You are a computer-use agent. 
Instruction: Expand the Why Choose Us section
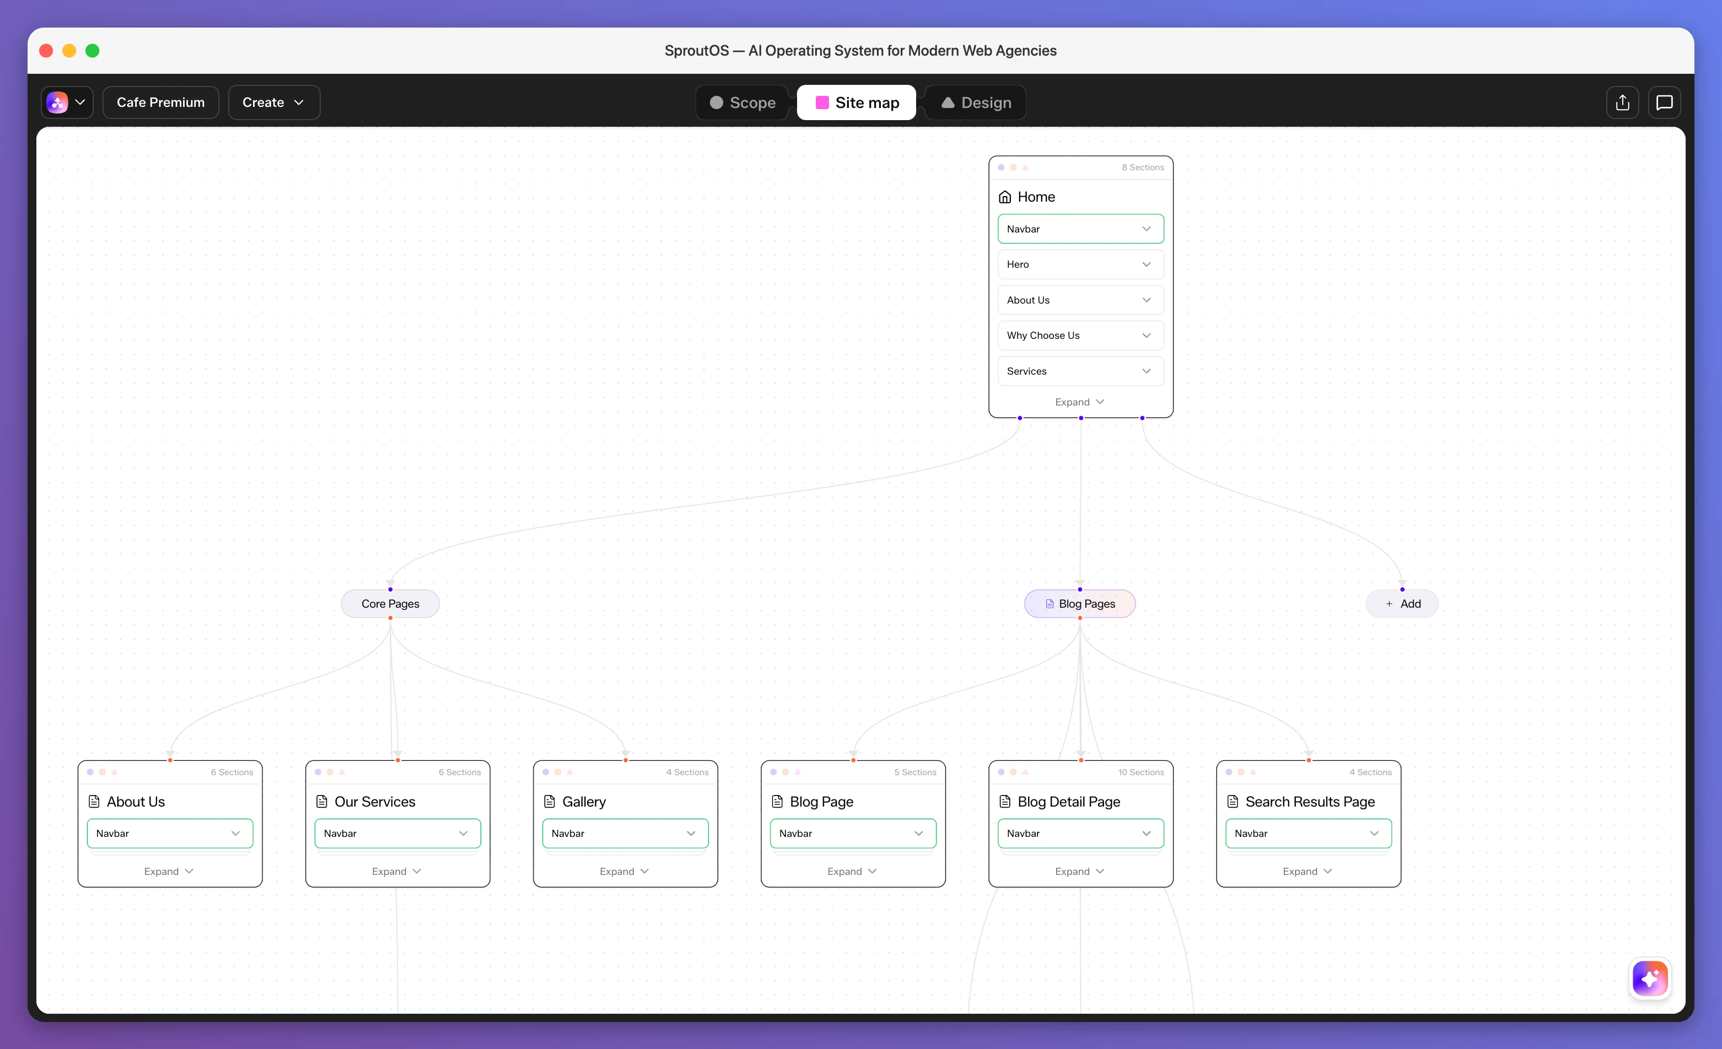pos(1081,336)
